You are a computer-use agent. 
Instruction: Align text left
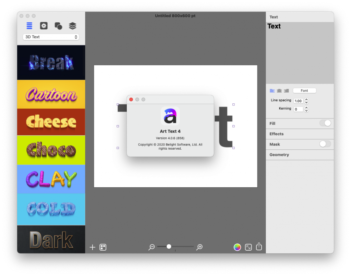pyautogui.click(x=272, y=91)
